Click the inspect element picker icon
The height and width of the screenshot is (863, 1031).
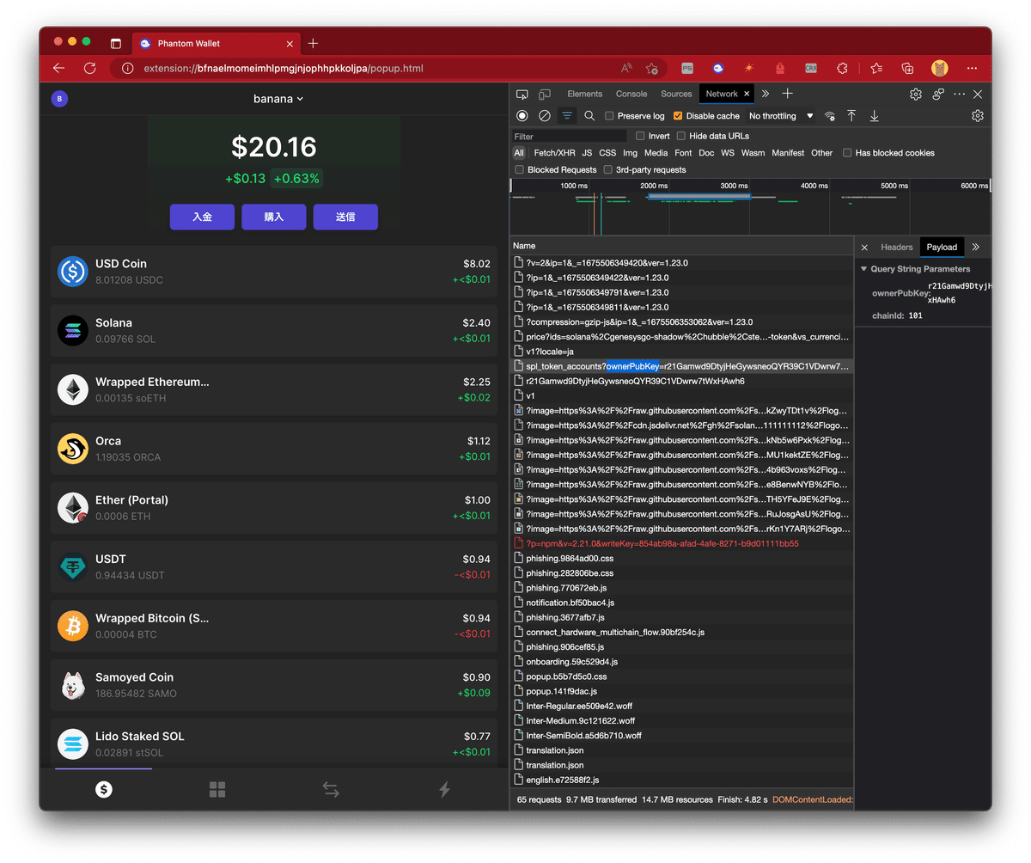click(522, 94)
